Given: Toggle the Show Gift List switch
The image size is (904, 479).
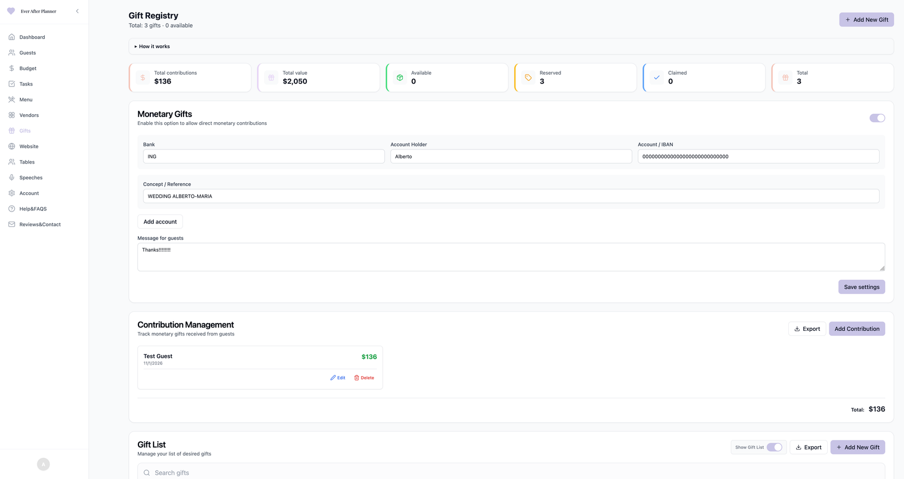Looking at the screenshot, I should click(774, 447).
